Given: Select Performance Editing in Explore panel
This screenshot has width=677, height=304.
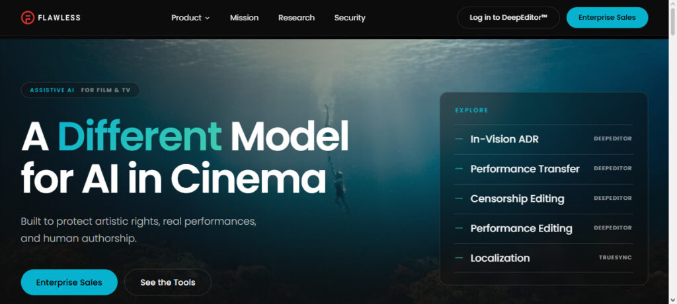Looking at the screenshot, I should (543, 228).
